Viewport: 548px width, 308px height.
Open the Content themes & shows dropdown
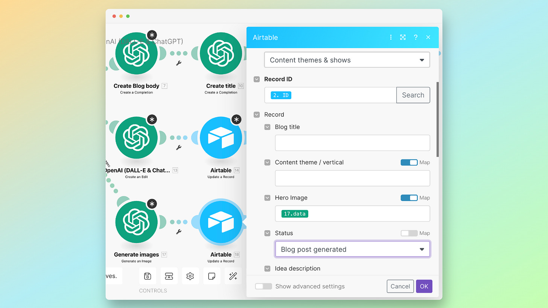(347, 60)
